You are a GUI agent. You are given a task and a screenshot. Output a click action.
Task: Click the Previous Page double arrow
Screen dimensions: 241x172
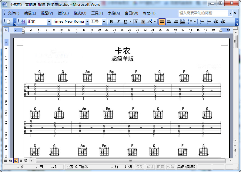click(235, 145)
